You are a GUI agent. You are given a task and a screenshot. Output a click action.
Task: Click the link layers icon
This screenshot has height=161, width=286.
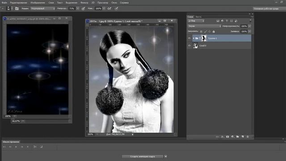[217, 137]
